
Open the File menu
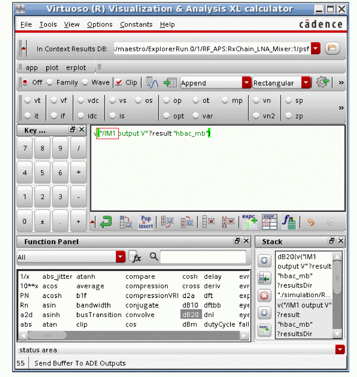(26, 25)
